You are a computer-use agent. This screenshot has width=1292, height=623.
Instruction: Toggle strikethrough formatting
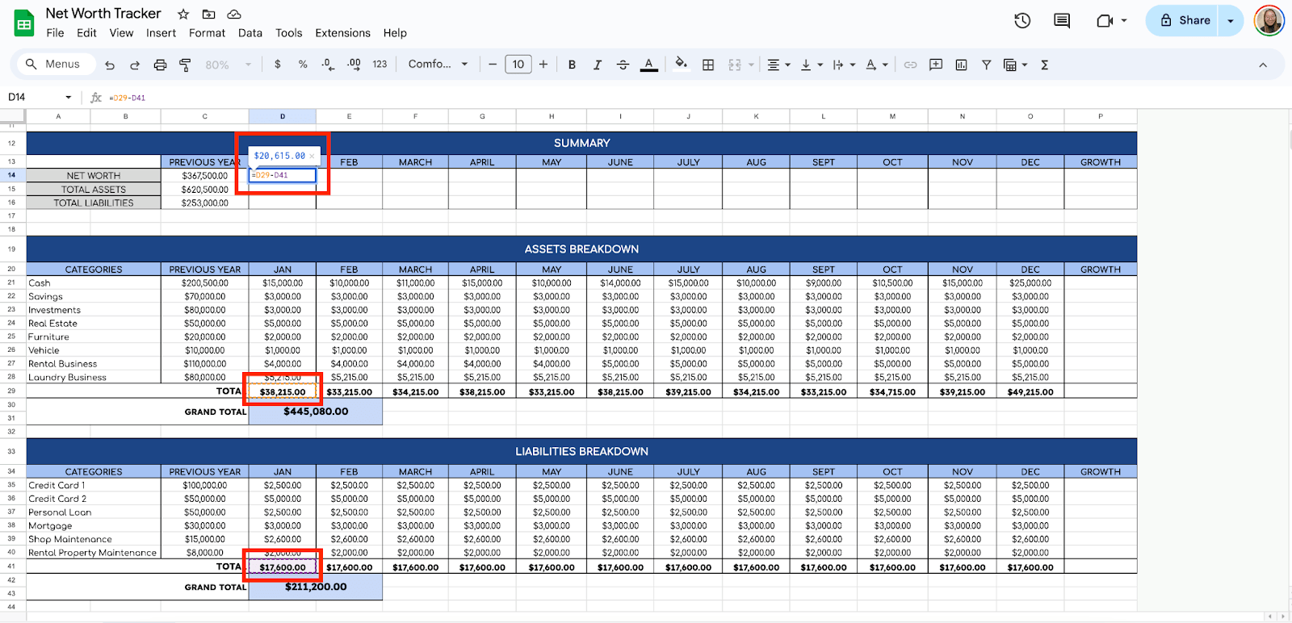click(x=623, y=65)
